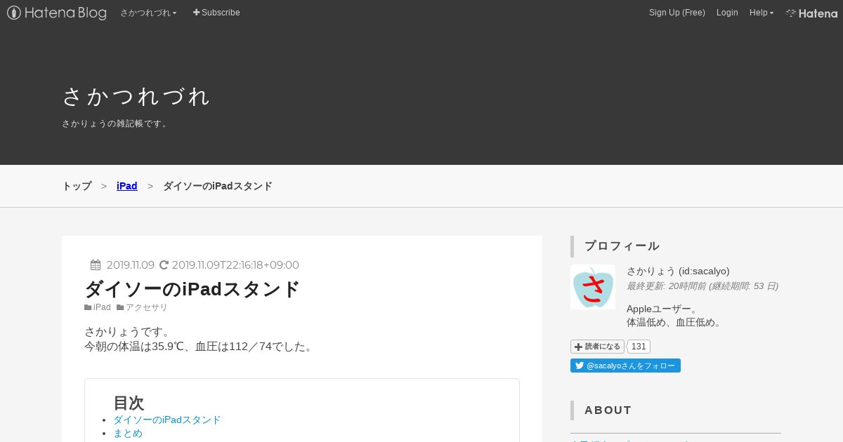Viewport: 843px width, 442px height.
Task: Click the calendar icon beside the post date
Action: 96,264
